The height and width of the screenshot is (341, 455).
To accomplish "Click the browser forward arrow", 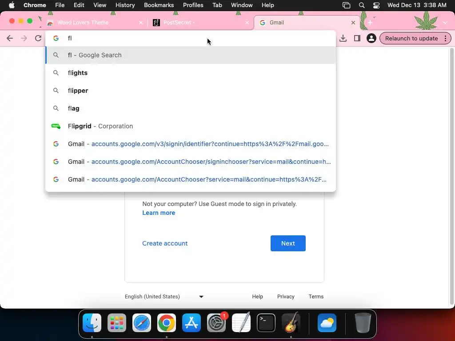I will [x=24, y=38].
